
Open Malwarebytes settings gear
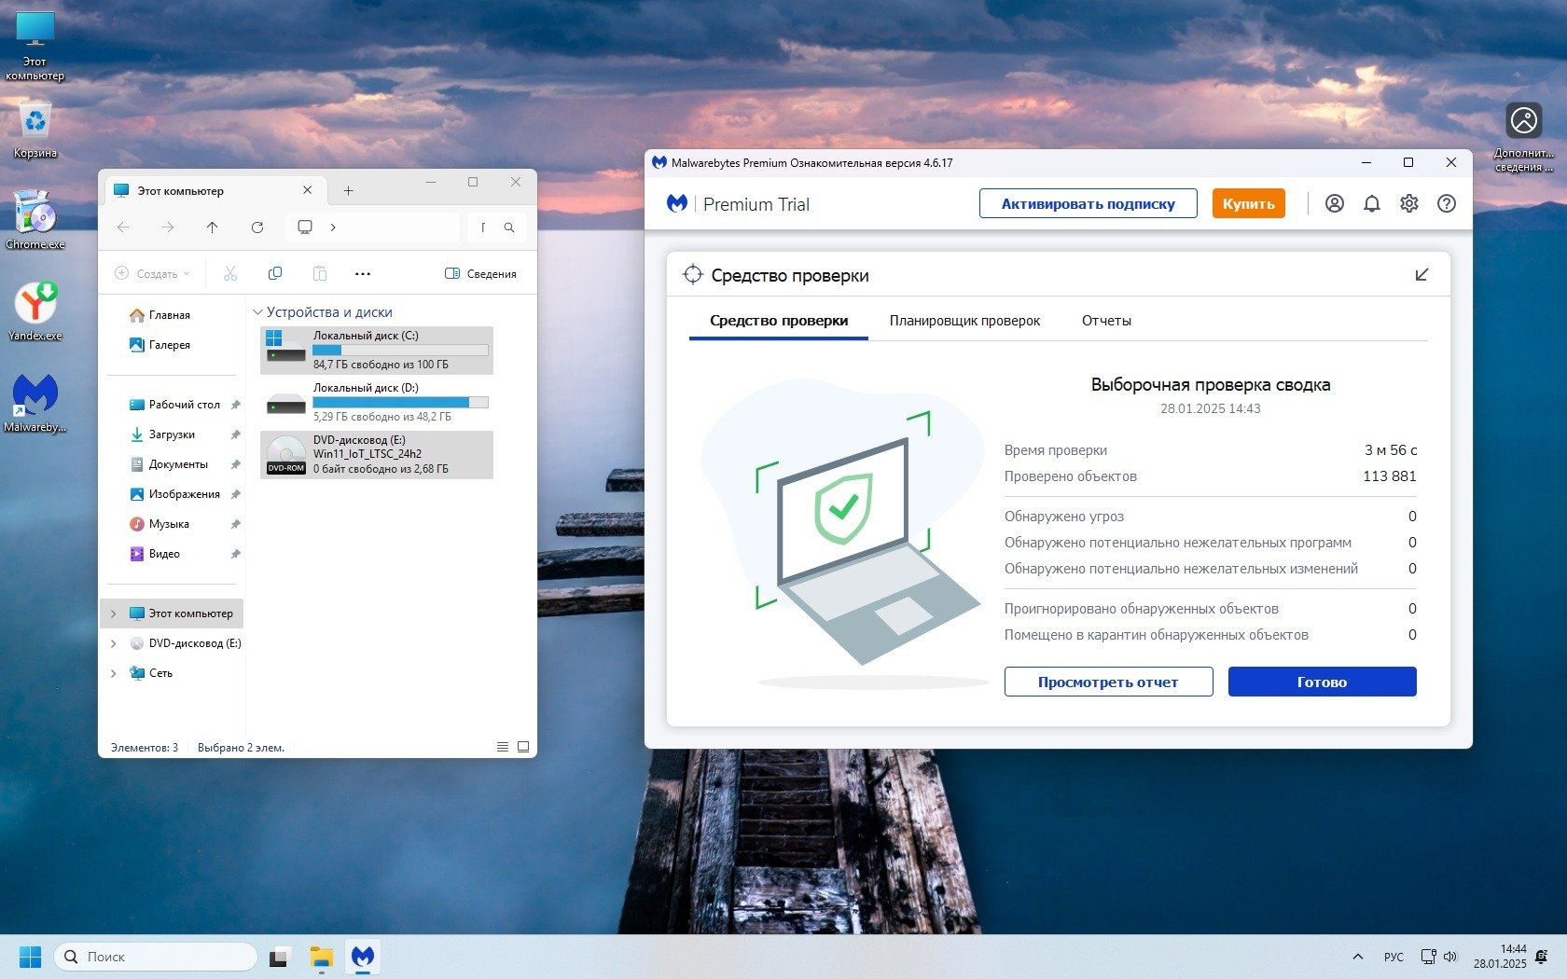pyautogui.click(x=1409, y=203)
